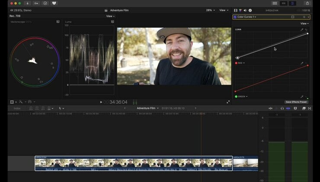Switch to the Info inspector tab

tap(250, 10)
